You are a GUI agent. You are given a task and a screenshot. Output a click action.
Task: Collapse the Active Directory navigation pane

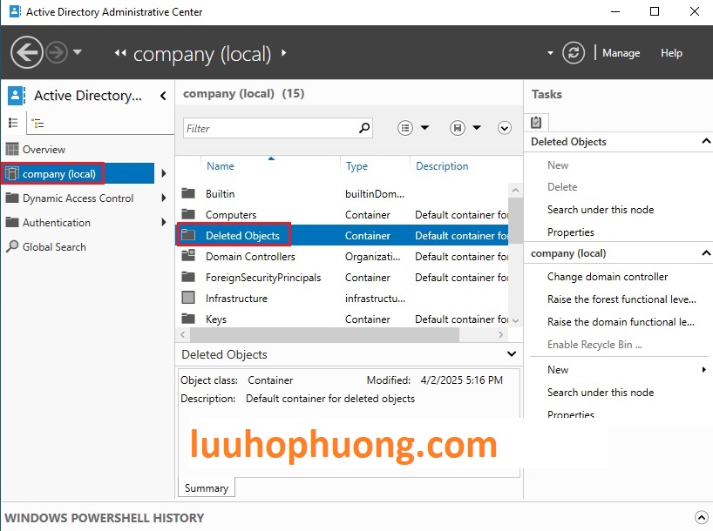(163, 96)
